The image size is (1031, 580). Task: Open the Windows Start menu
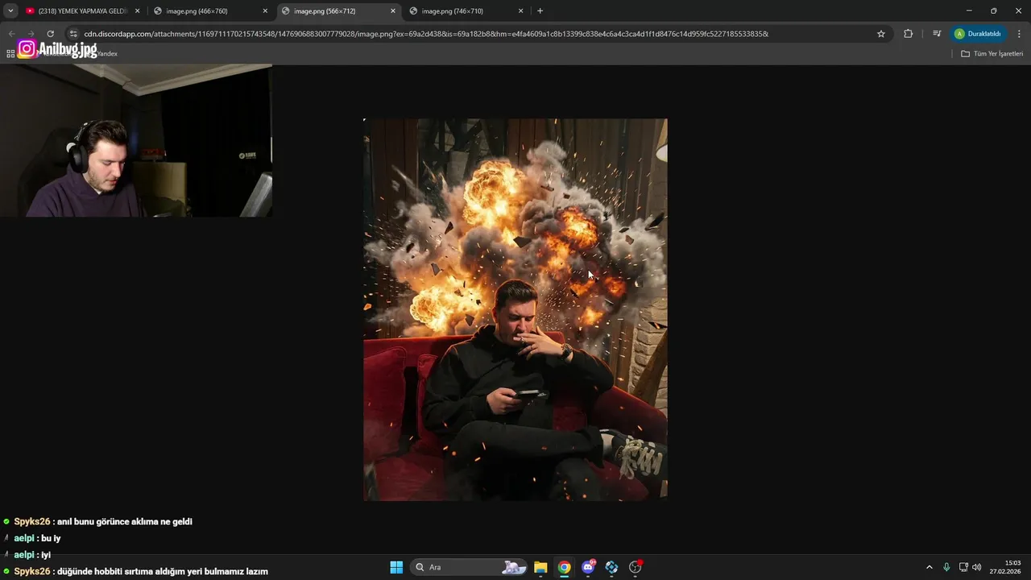point(396,567)
